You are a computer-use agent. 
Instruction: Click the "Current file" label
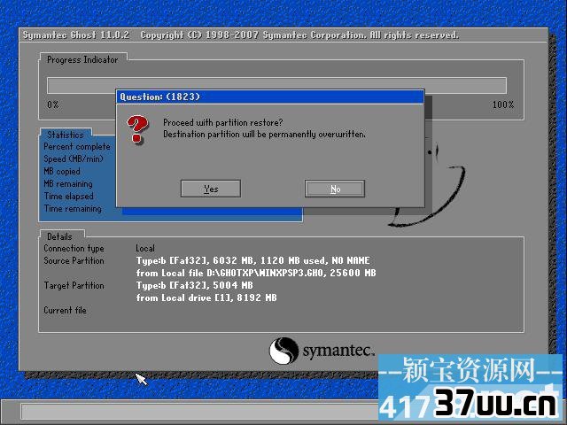[x=65, y=310]
